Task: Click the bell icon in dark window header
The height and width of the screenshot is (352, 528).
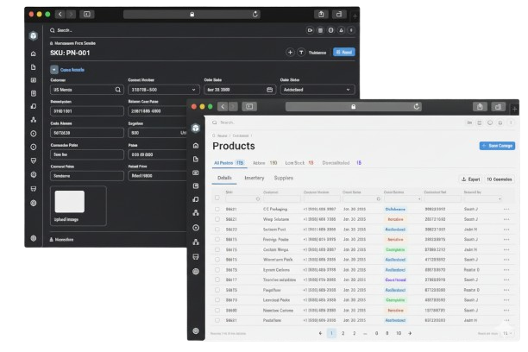Action: 341,30
